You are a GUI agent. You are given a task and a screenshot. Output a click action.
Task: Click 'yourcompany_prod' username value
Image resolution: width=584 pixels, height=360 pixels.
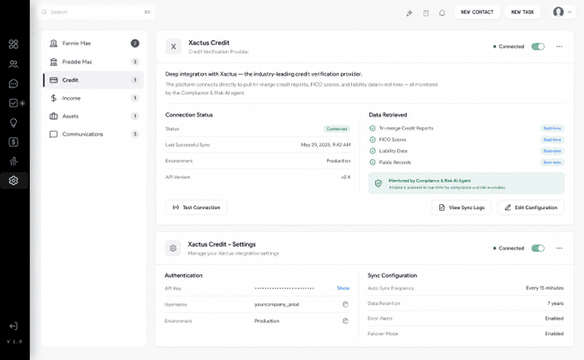pos(277,304)
